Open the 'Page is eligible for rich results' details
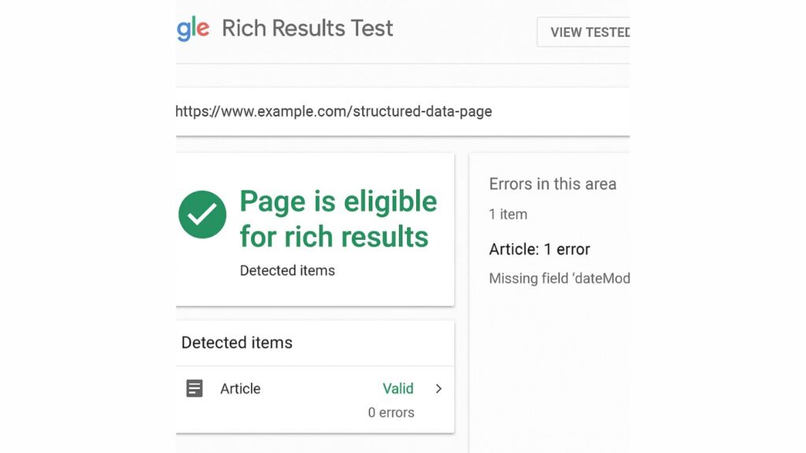 pos(338,219)
